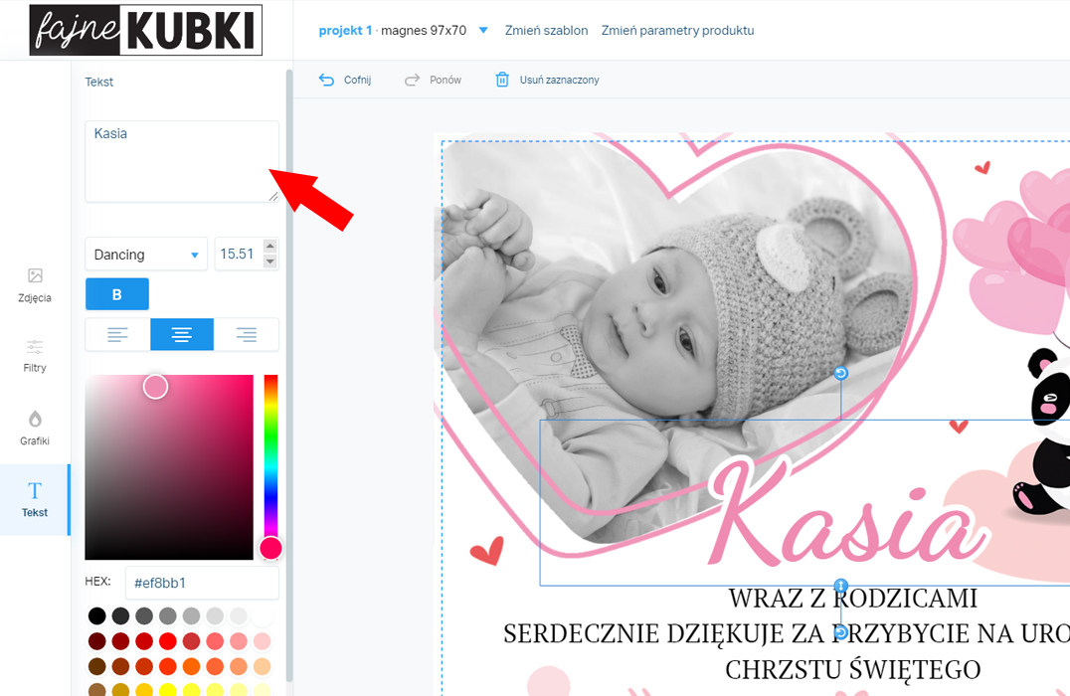Increase font size with the up stepper
Screen dimensions: 1070x696
click(270, 247)
